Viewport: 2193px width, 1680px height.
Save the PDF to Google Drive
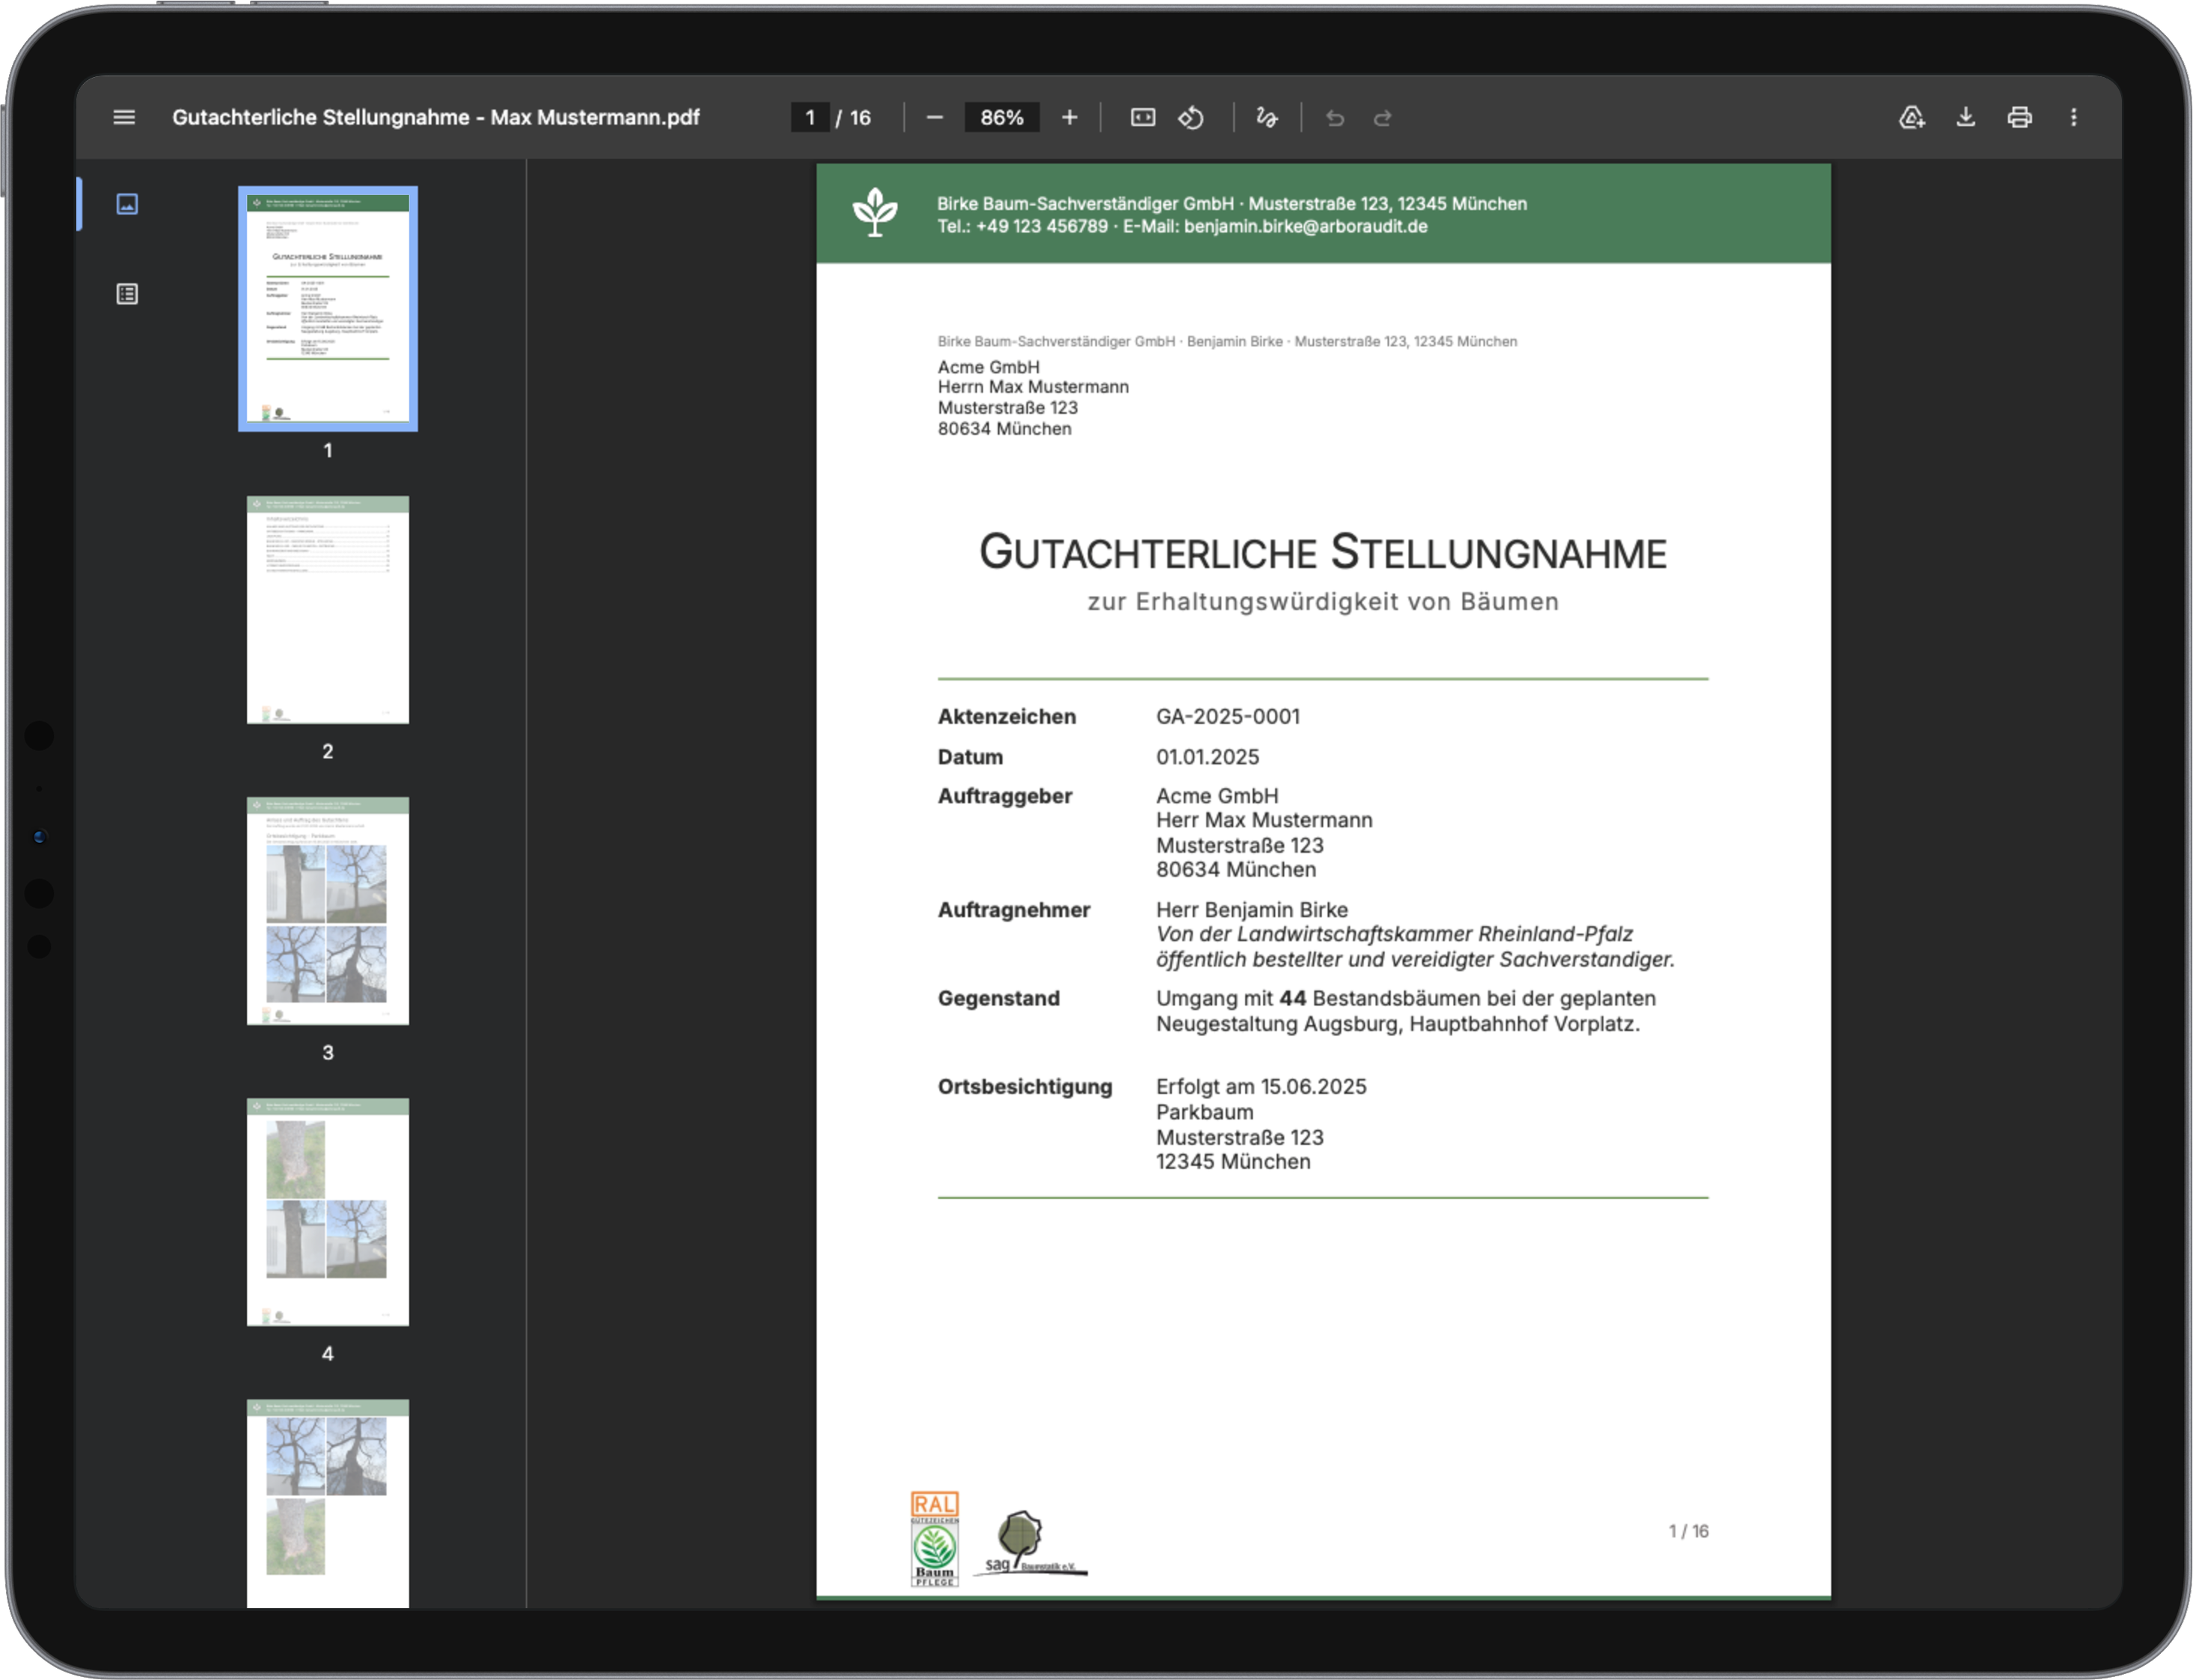[1911, 117]
